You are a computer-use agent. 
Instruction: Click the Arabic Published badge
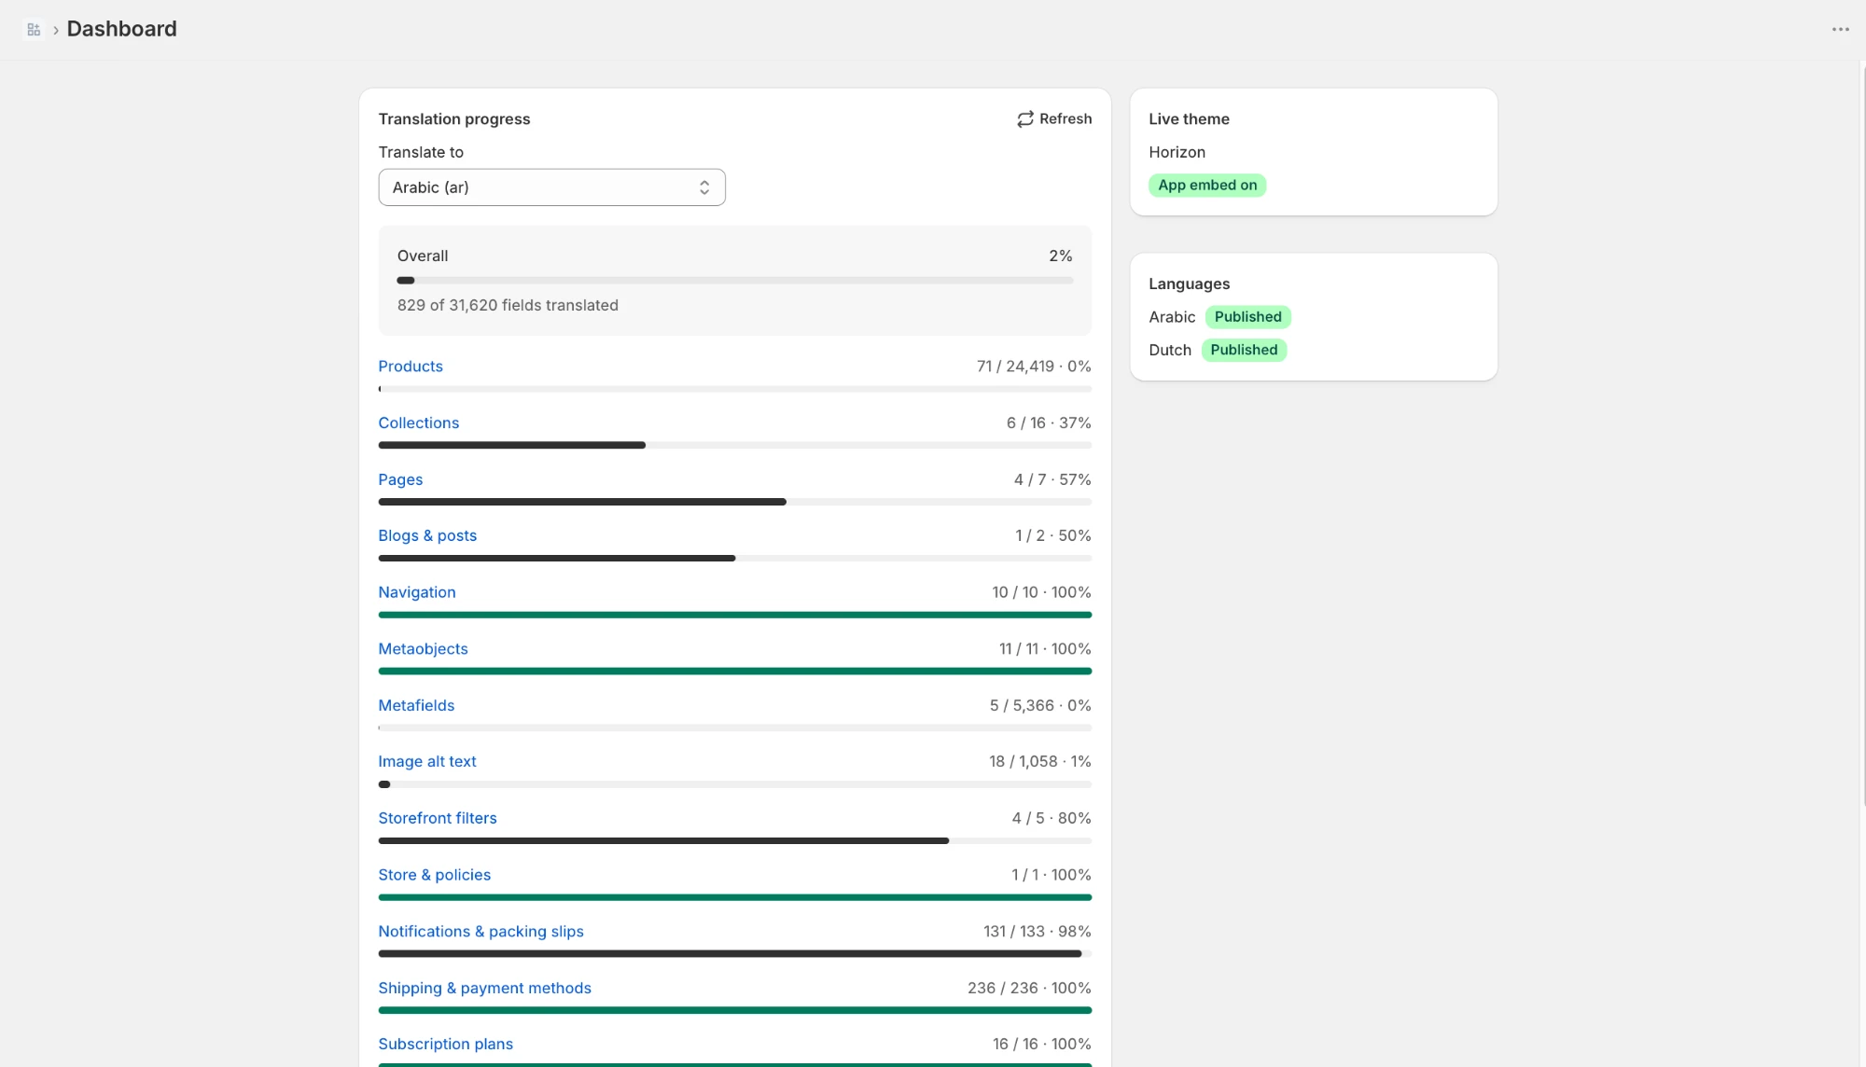[1247, 317]
